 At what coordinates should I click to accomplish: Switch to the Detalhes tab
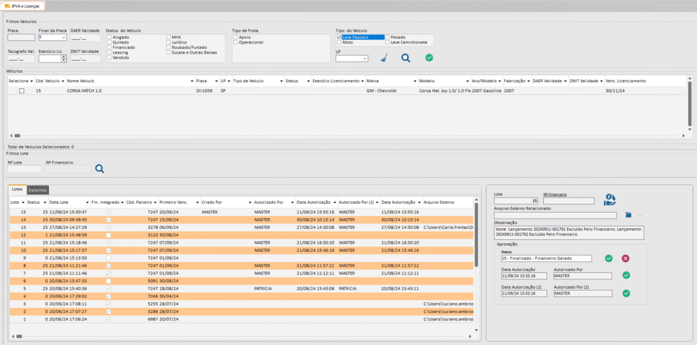pos(37,189)
